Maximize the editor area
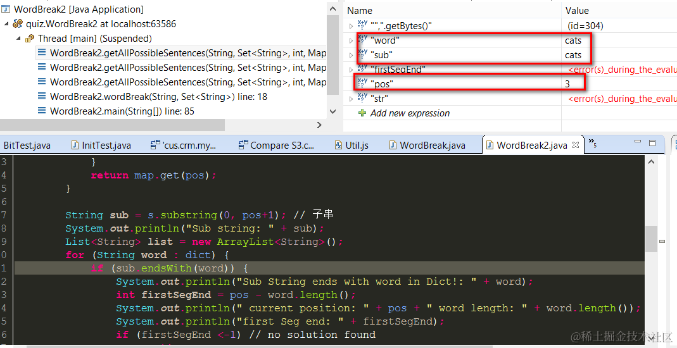This screenshot has width=677, height=348. click(652, 143)
